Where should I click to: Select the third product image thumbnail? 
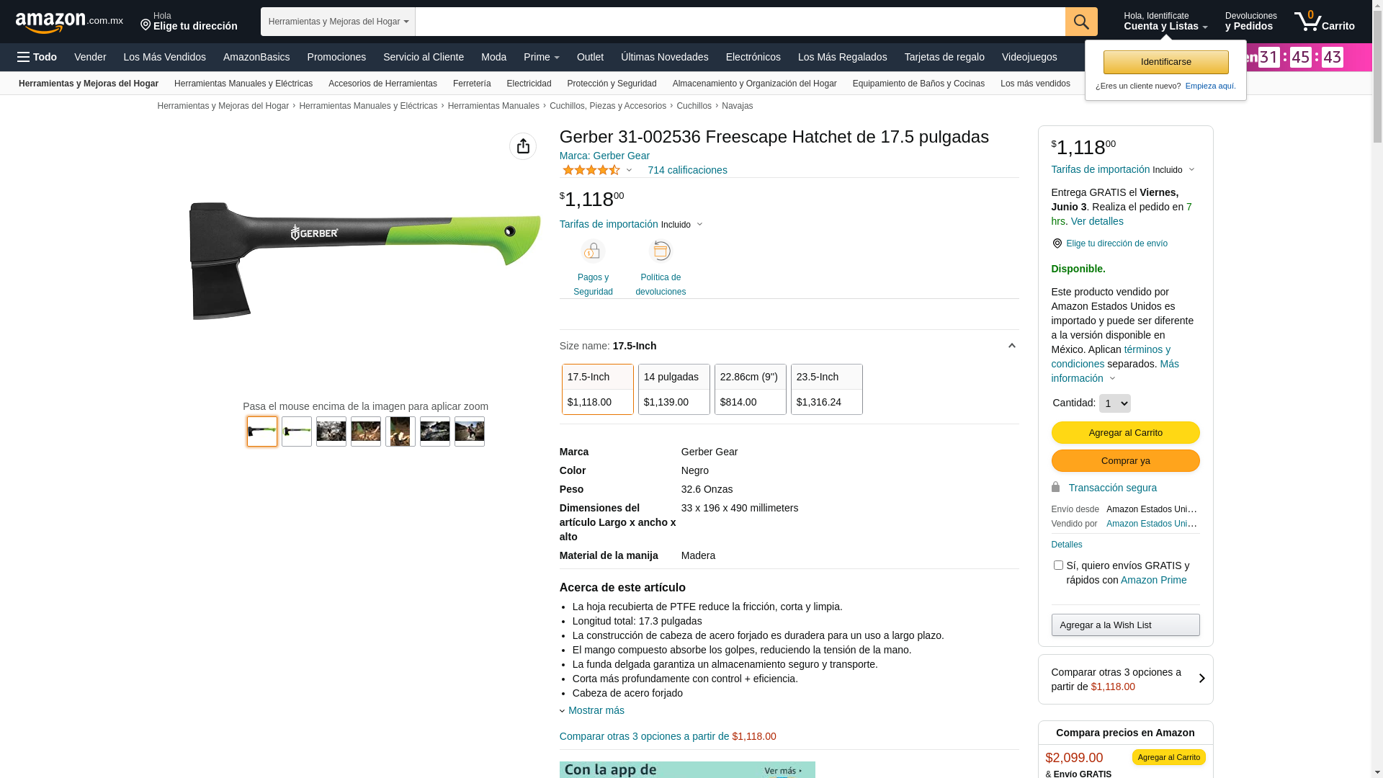(x=331, y=432)
